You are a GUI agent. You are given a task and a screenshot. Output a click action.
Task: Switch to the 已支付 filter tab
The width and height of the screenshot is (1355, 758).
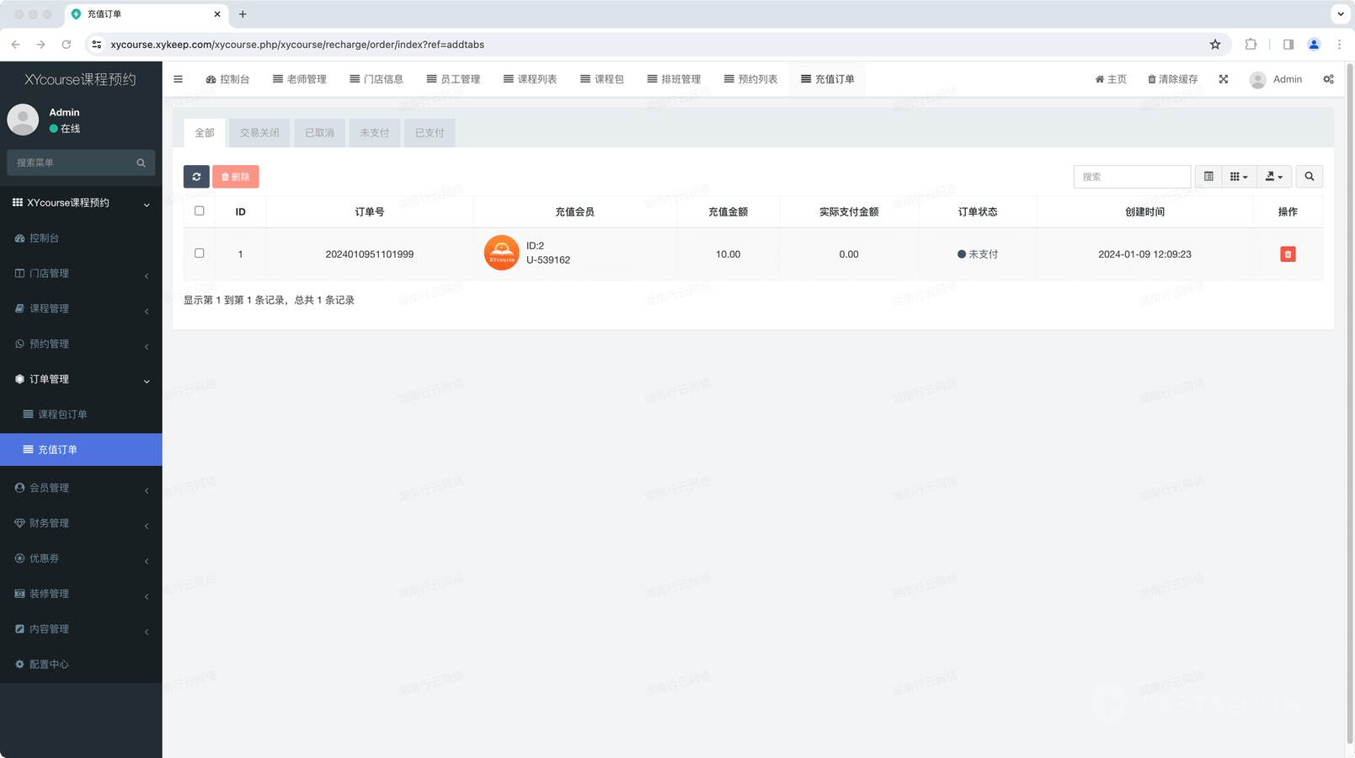[x=429, y=133]
